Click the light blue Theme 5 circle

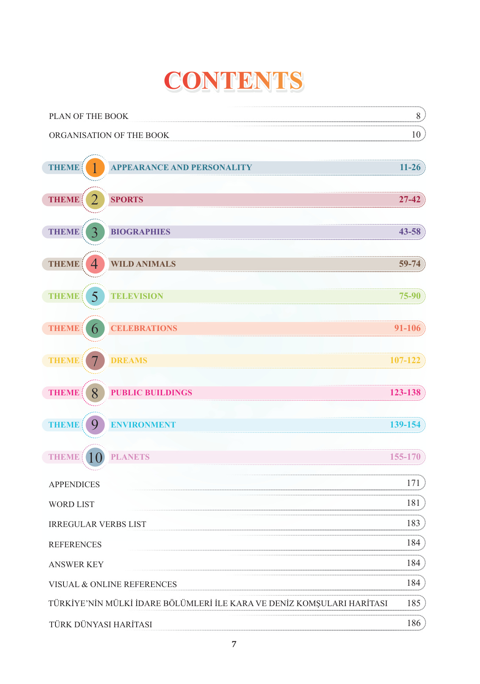(95, 296)
